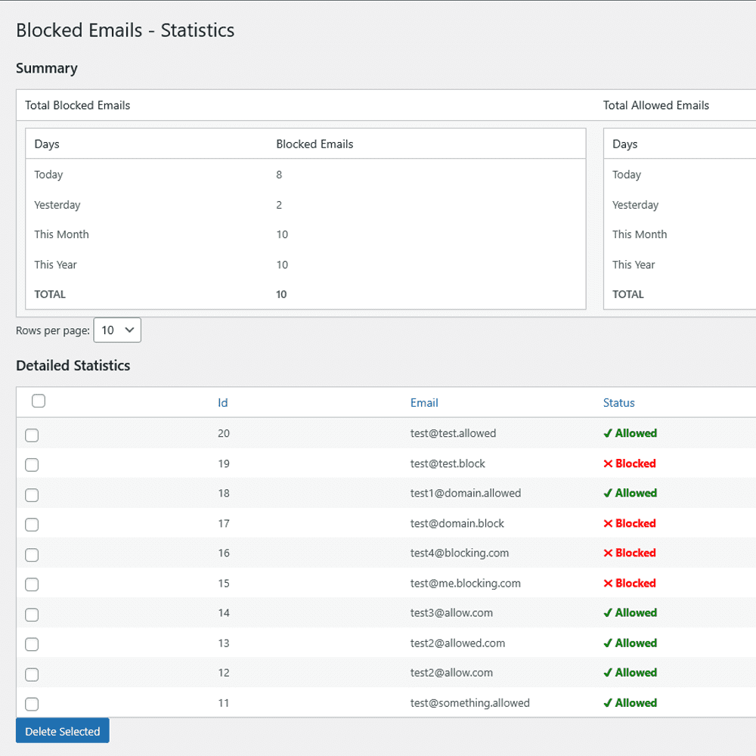Sort the table by Id column
Viewport: 756px width, 756px height.
coord(223,403)
